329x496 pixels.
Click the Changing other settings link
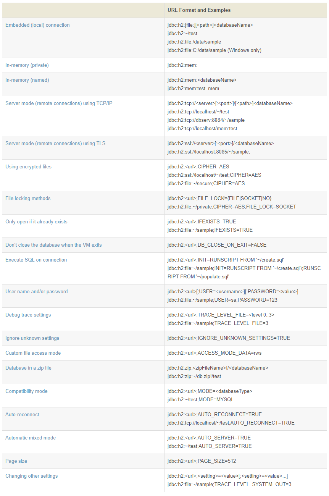31,476
